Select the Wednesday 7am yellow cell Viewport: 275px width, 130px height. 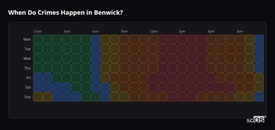coord(105,58)
